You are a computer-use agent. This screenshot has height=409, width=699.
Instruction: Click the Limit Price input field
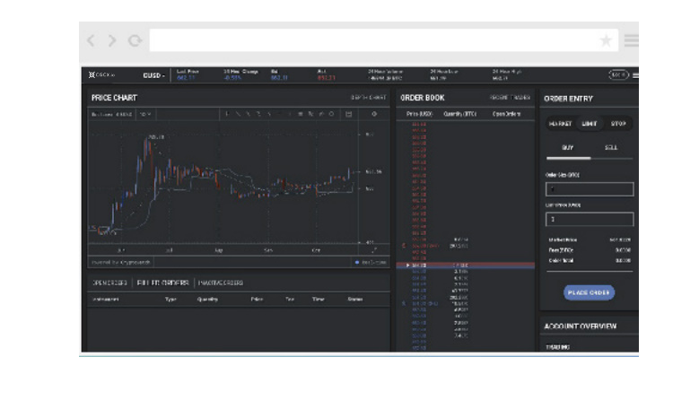[590, 219]
